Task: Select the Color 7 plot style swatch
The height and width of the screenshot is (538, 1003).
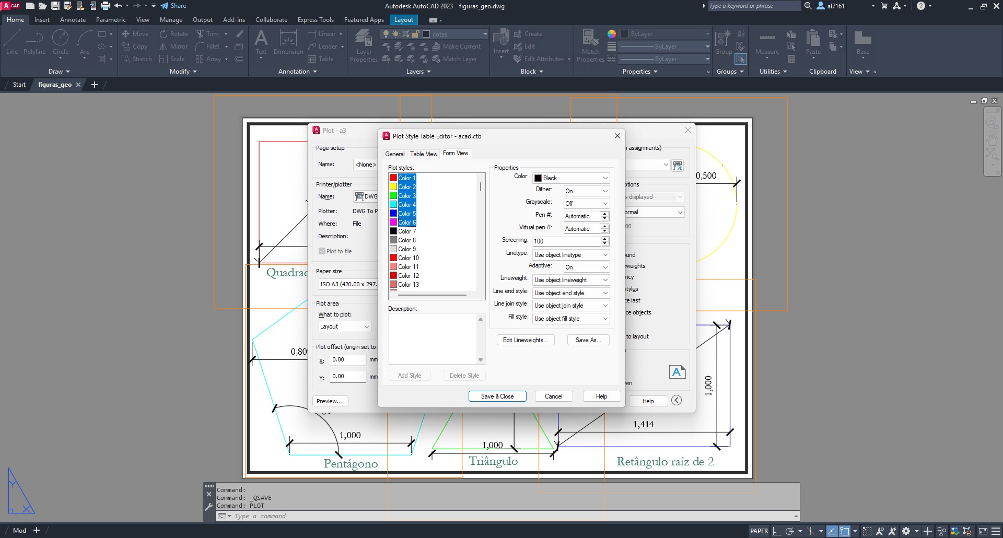Action: pos(393,231)
